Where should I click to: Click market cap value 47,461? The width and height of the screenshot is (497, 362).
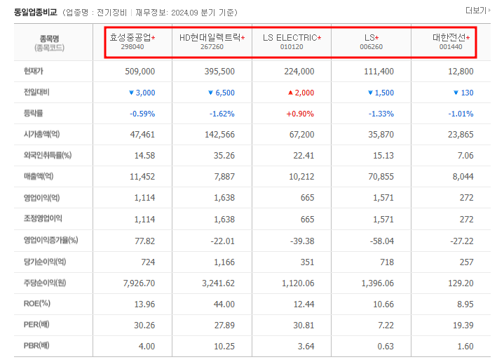tap(142, 135)
